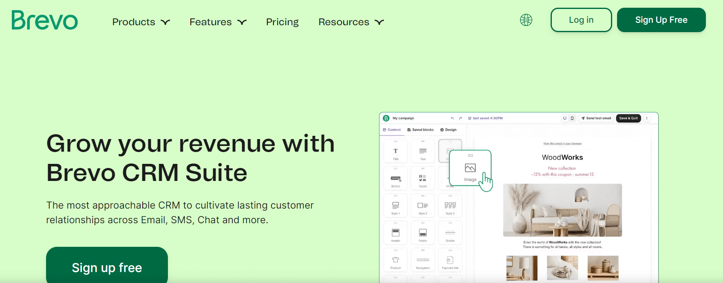Open the language selector globe icon
The height and width of the screenshot is (283, 723).
coord(526,20)
